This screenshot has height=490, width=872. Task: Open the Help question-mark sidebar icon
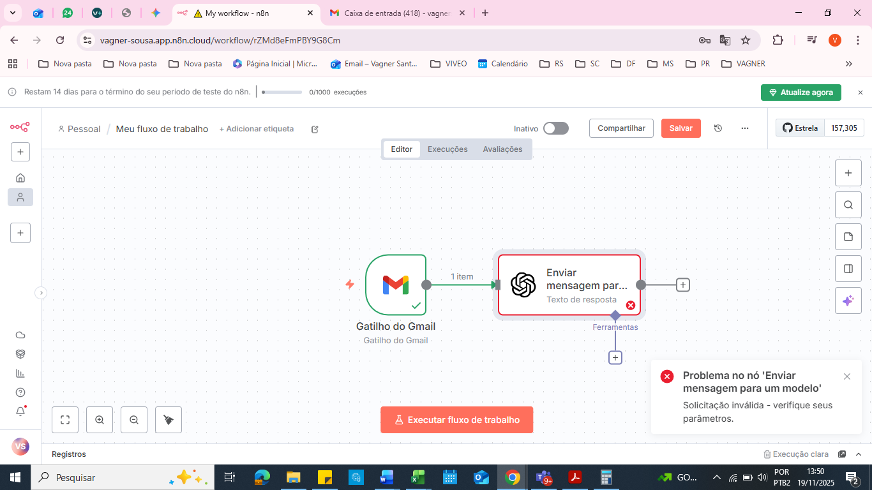(20, 392)
